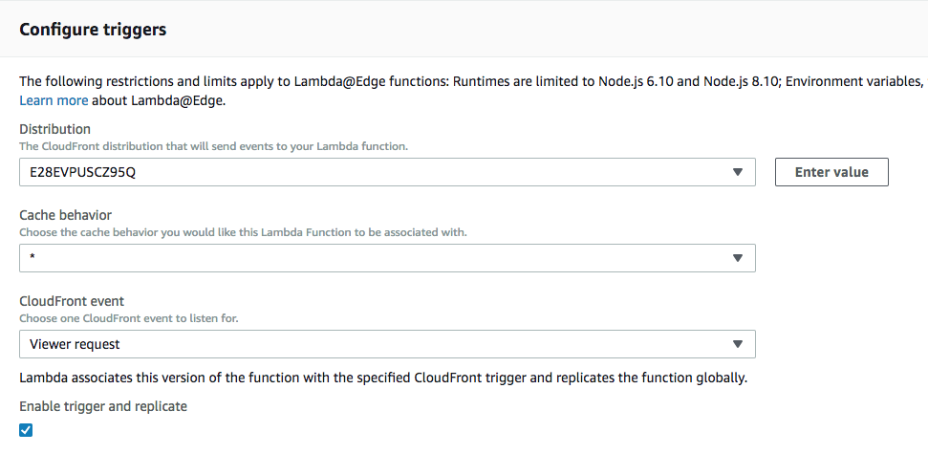
Task: Expand the Cache behavior dropdown arrow
Action: (738, 258)
